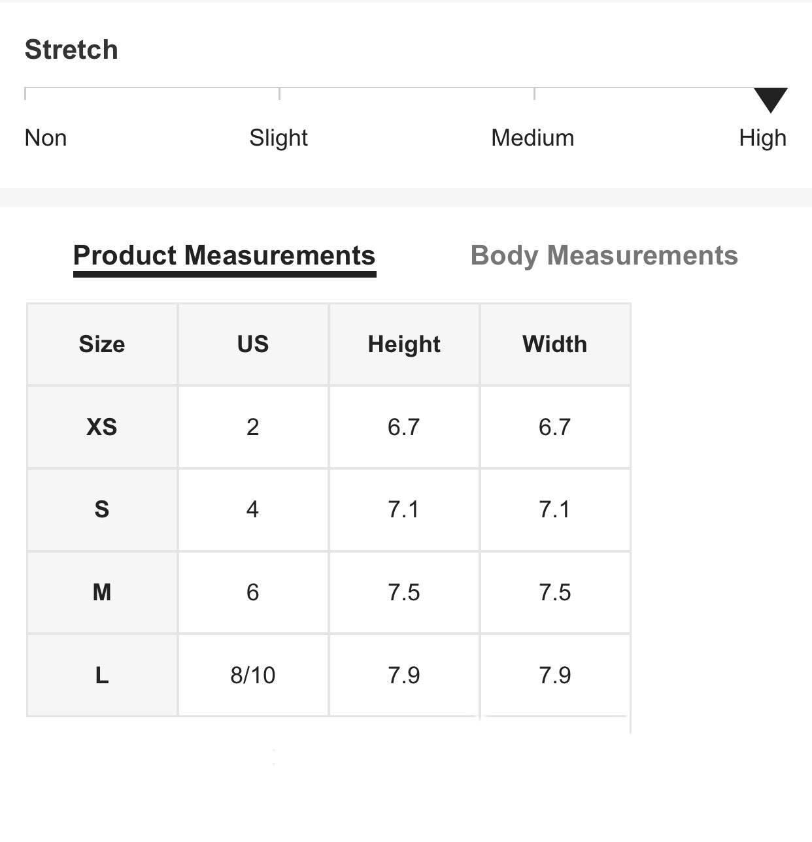Select the S size cell
Screen dimensions: 812x842
(102, 510)
